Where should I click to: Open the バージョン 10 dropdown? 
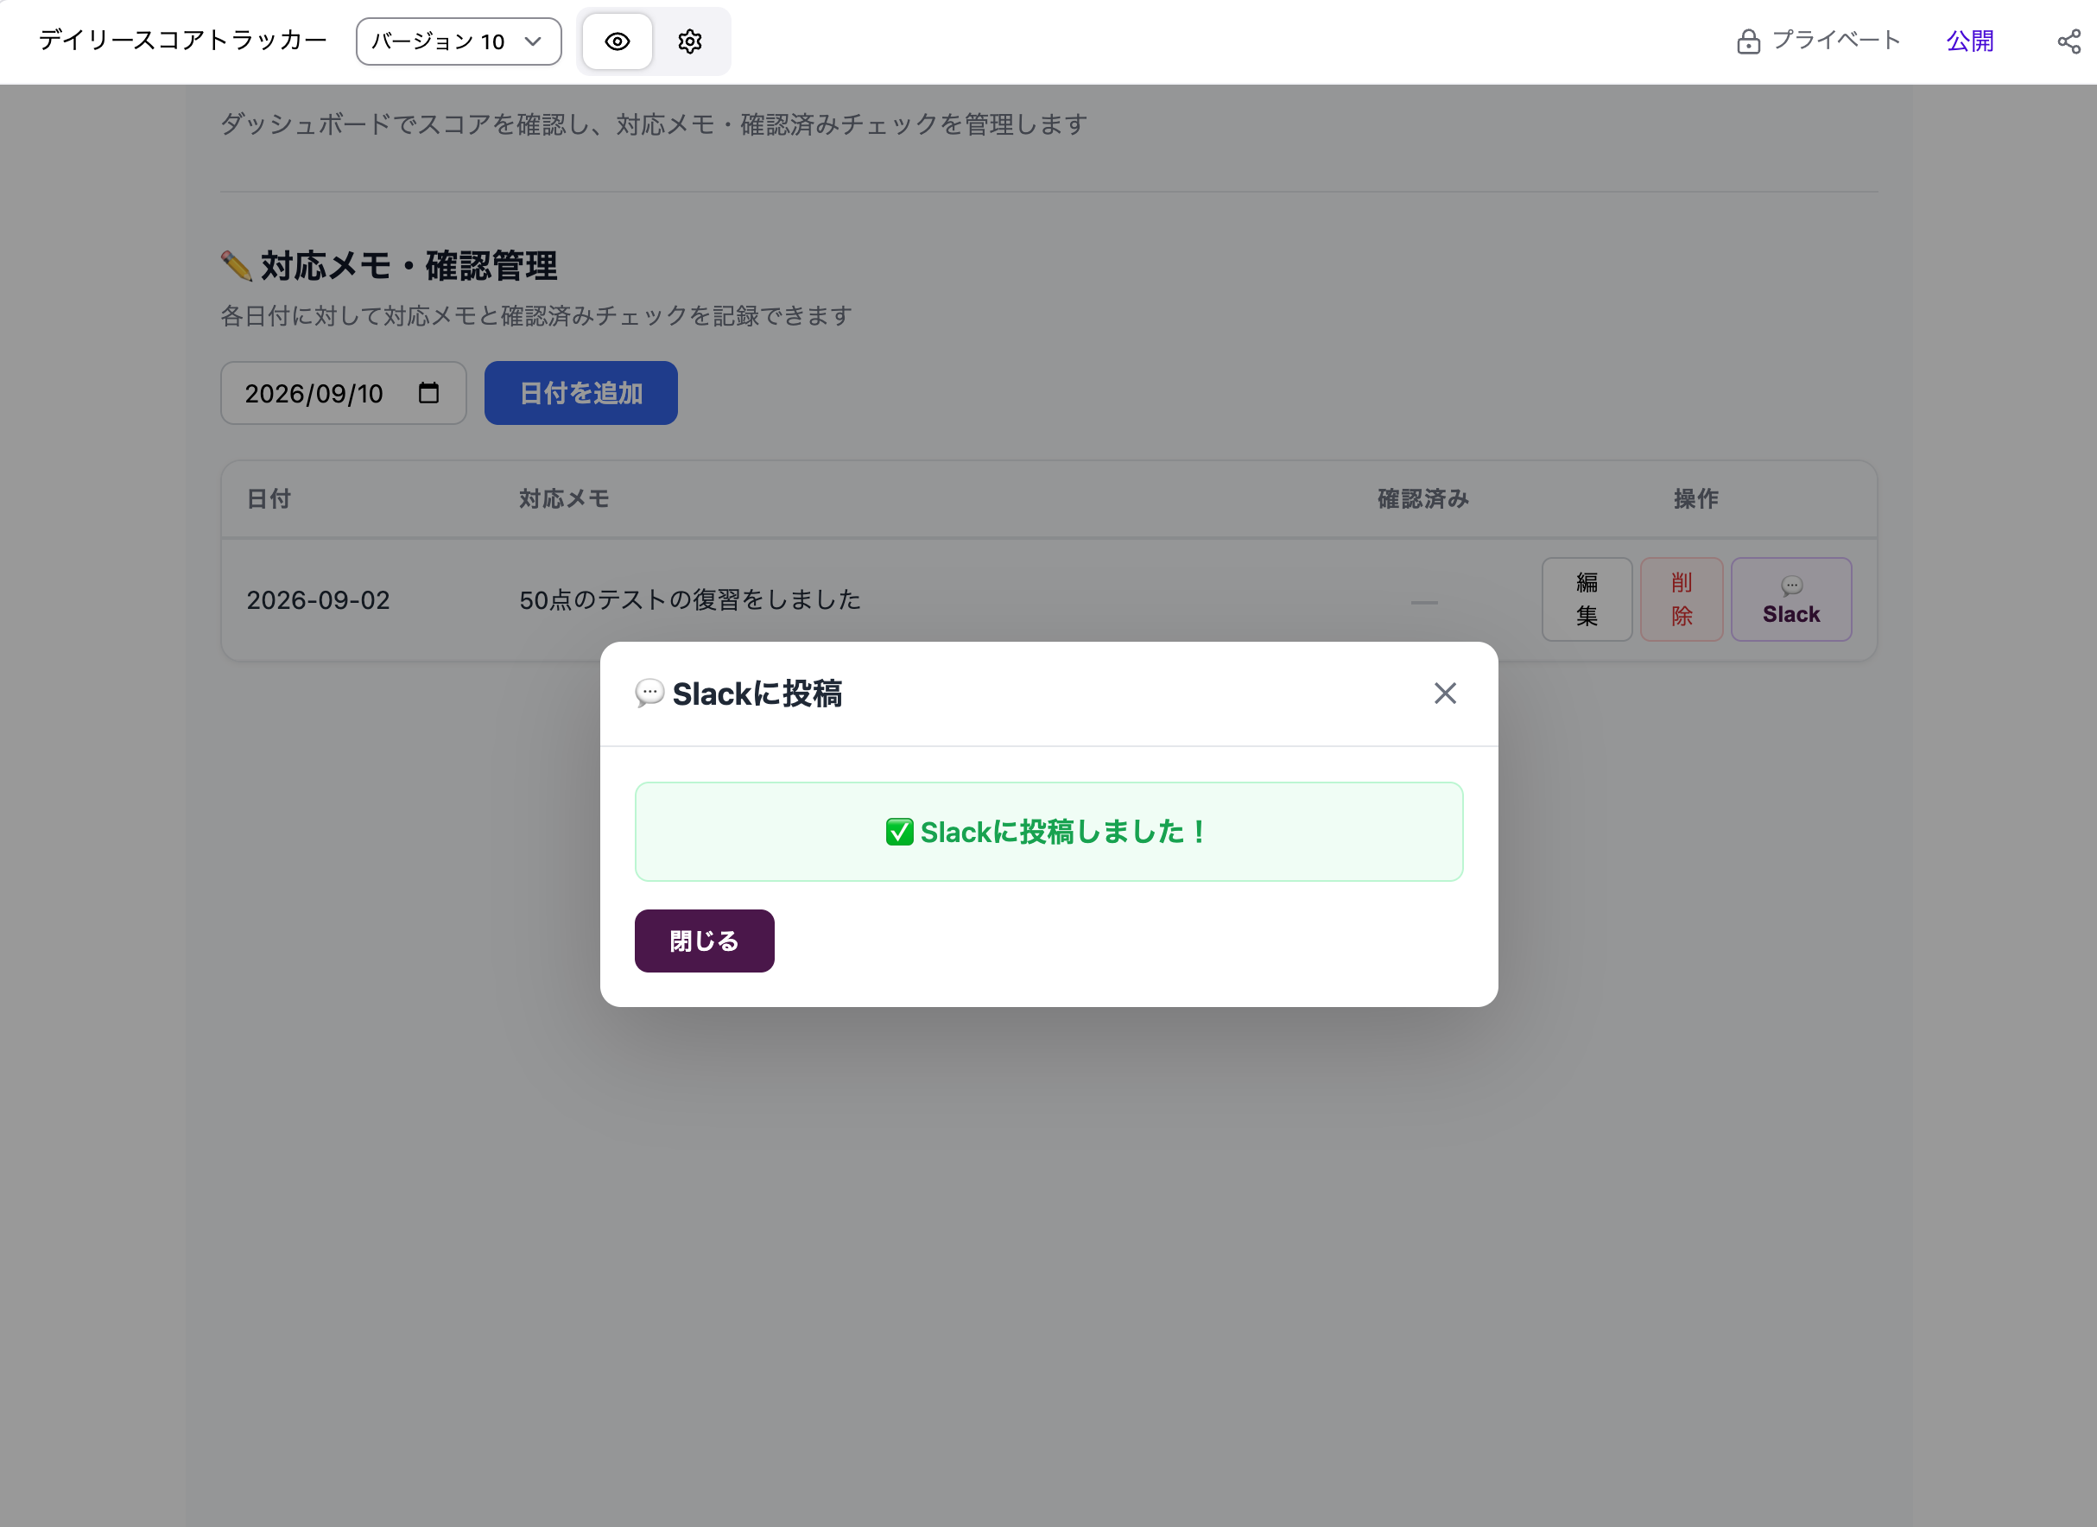pyautogui.click(x=459, y=41)
